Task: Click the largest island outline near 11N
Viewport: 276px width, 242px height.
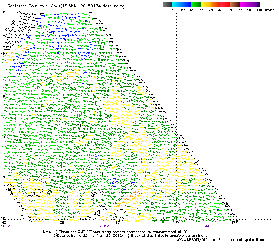Action: [39, 192]
